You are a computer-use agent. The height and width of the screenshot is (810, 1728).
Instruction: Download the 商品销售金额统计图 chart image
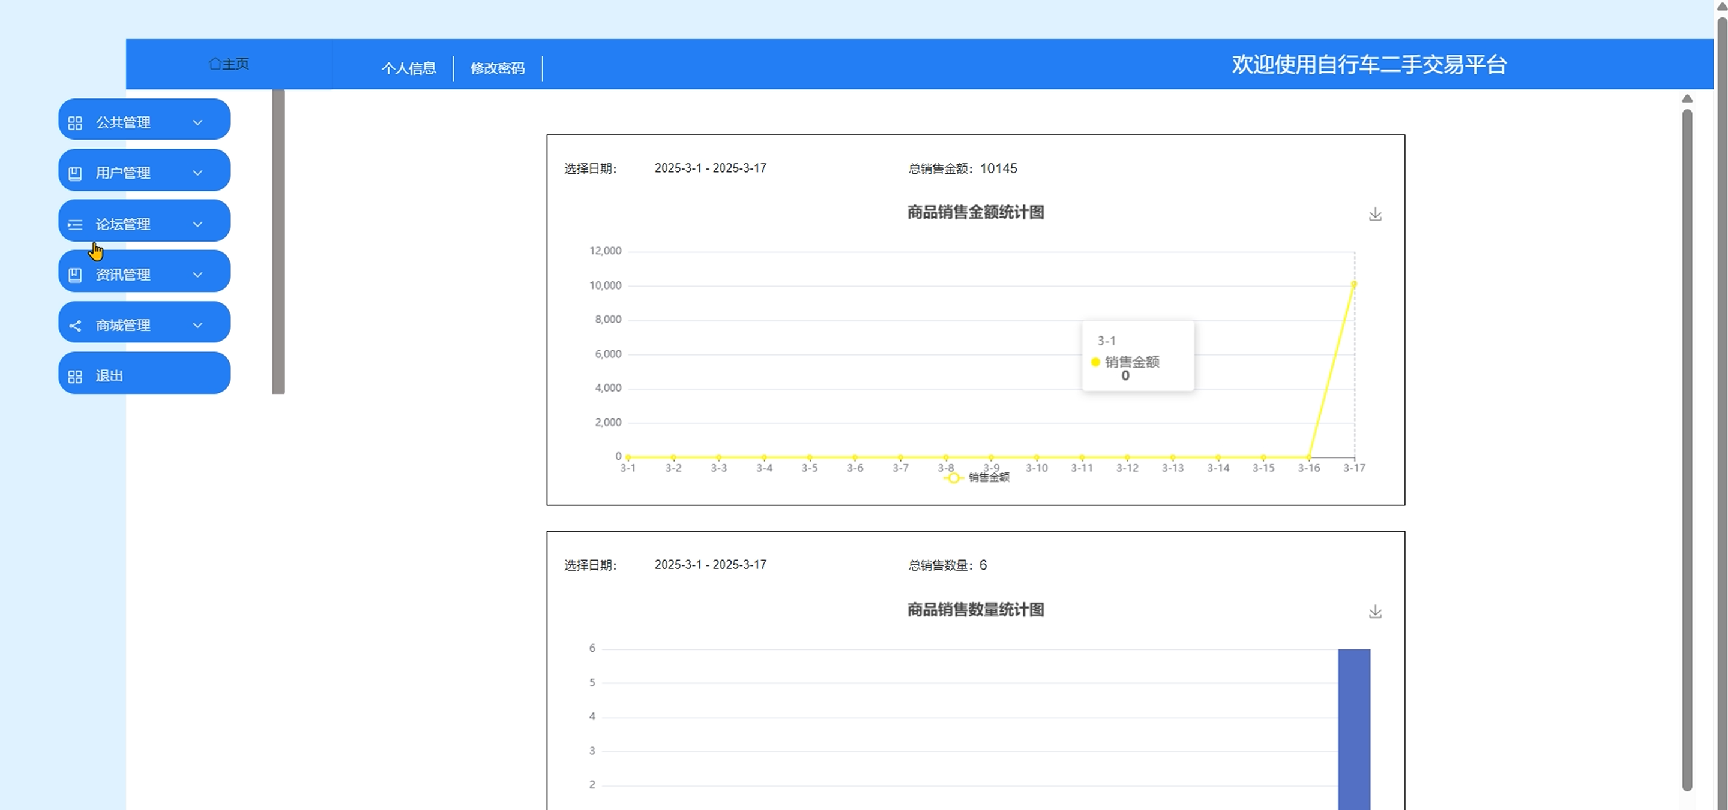tap(1374, 215)
